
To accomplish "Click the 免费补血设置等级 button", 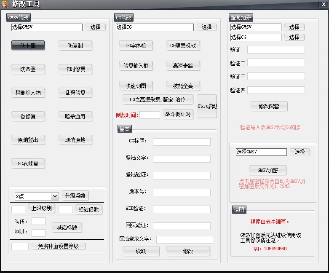I will click(x=59, y=246).
